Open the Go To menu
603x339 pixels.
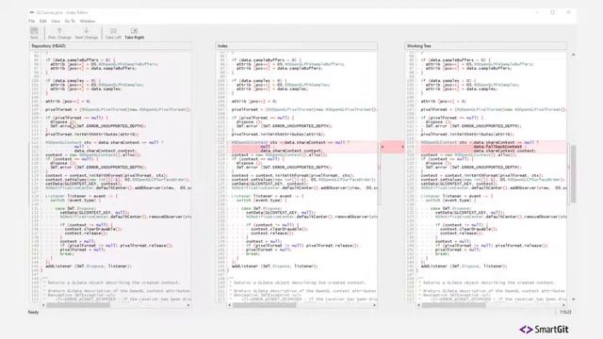point(70,21)
